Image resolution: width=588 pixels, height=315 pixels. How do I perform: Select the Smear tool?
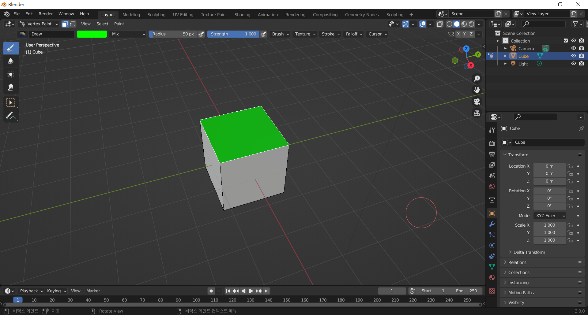pyautogui.click(x=11, y=87)
